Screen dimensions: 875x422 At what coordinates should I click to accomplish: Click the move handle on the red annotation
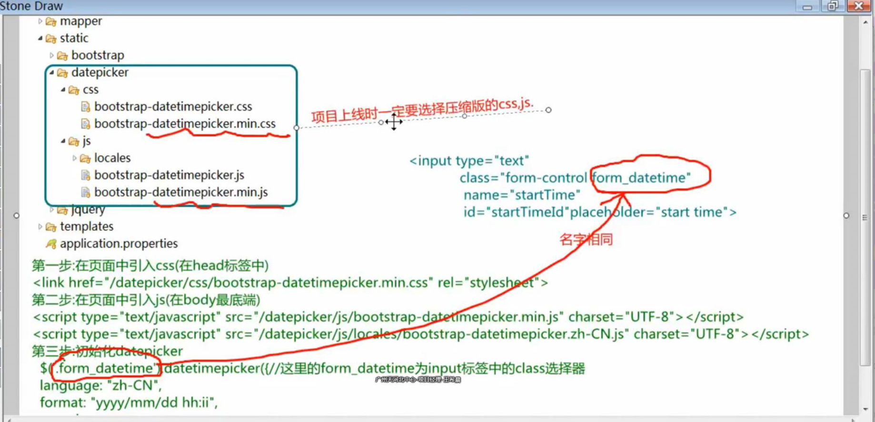[394, 122]
